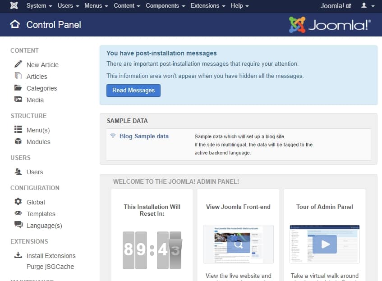Open Language(s) in the sidebar

[44, 226]
